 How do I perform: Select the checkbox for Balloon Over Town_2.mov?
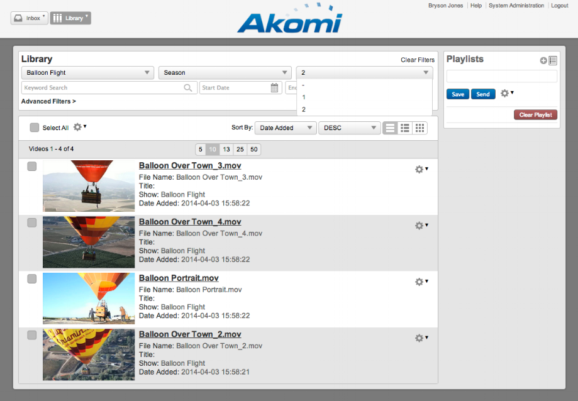click(31, 335)
